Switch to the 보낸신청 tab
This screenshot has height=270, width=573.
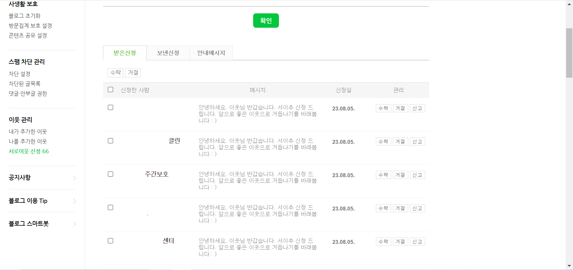pos(168,53)
